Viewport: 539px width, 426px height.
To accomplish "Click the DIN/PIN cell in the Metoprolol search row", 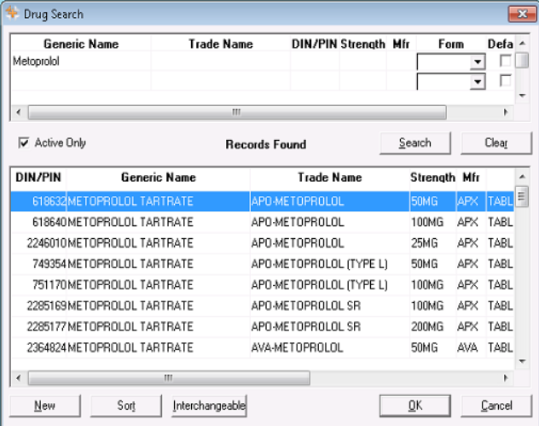I will point(315,61).
